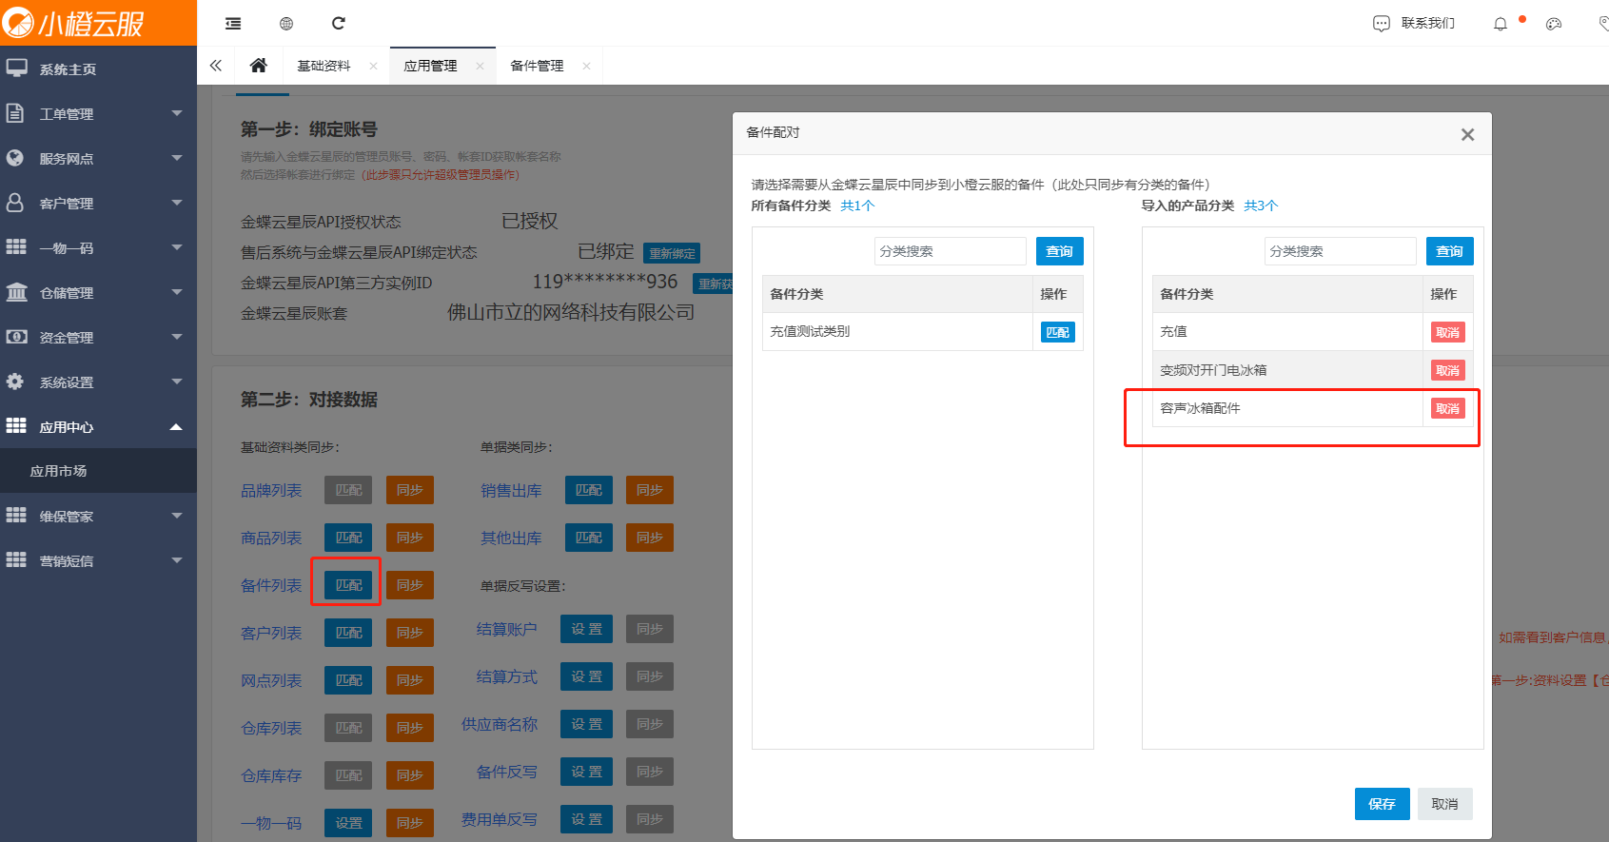Expand the 工单管理 menu arrow

pyautogui.click(x=176, y=113)
